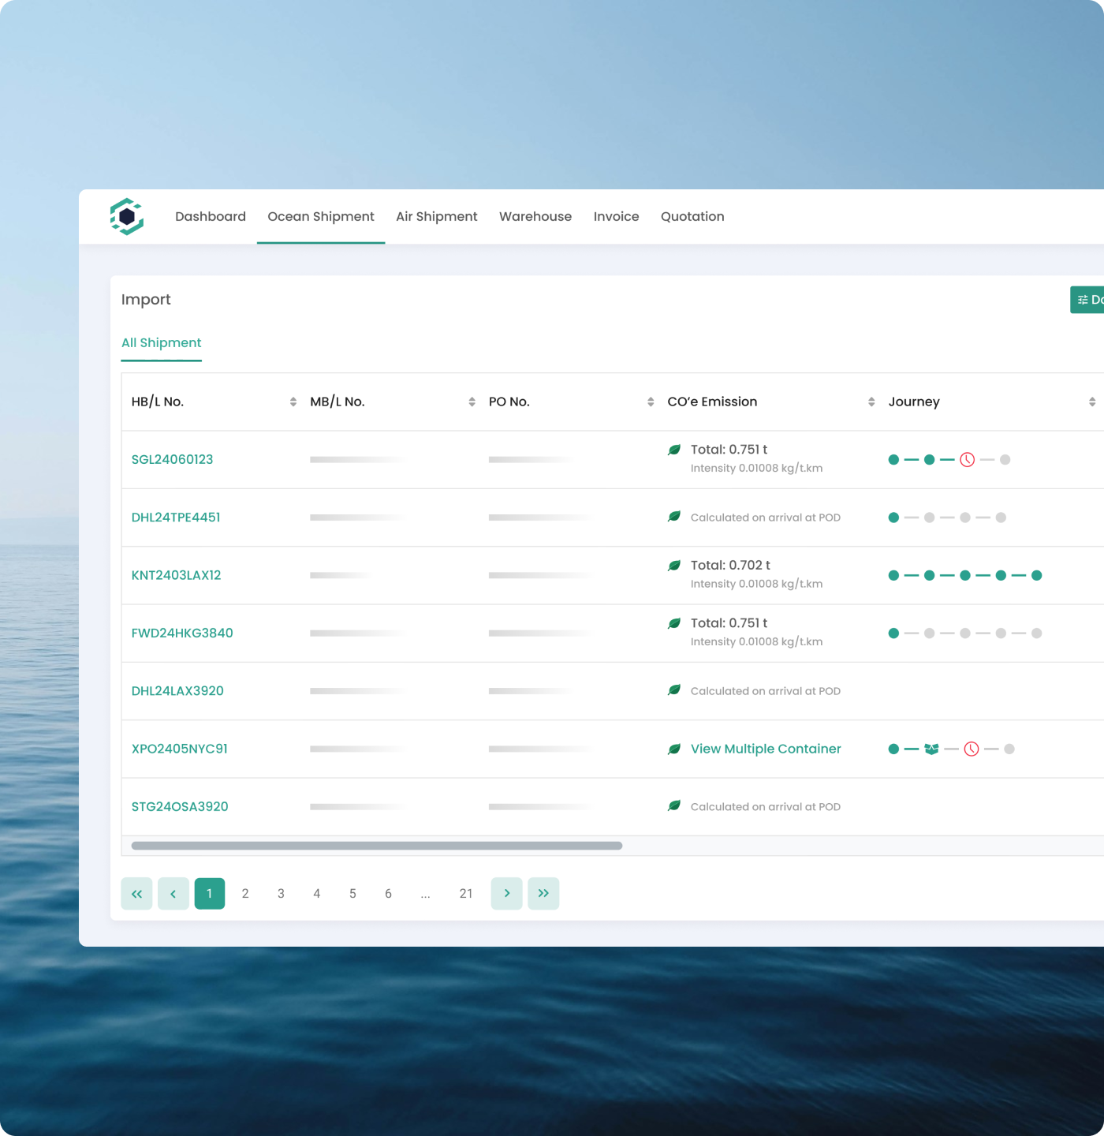Click the hexagon company logo

(127, 216)
